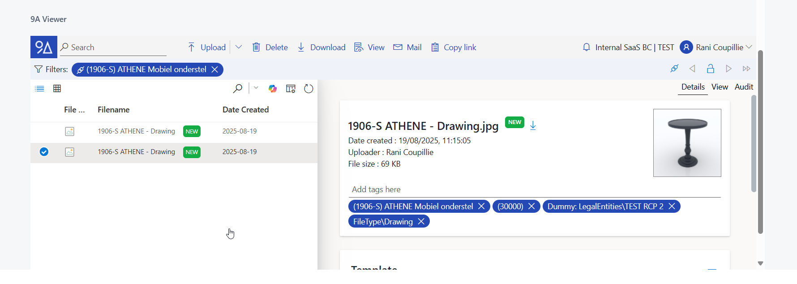Click the Delete button

point(270,47)
